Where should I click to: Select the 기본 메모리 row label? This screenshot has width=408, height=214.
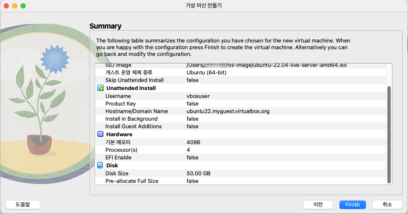coord(118,142)
